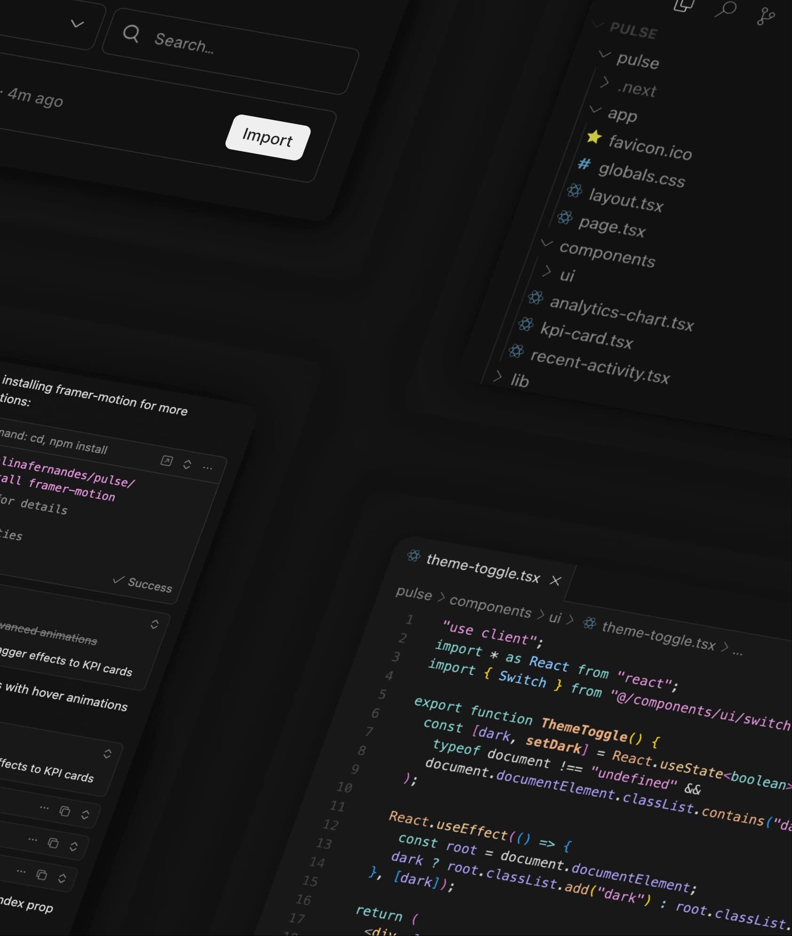
Task: Click the ellipsis in the bottommost collapsed row
Action: pos(21,871)
